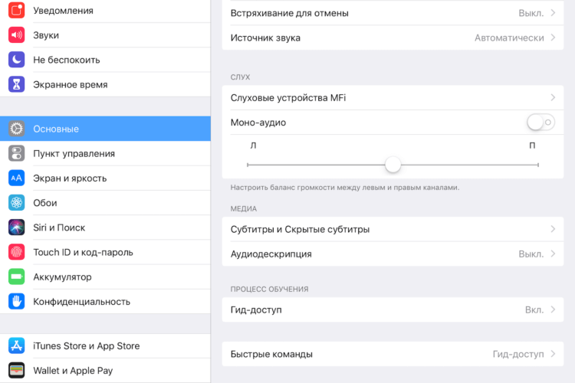This screenshot has width=575, height=383.
Task: Open Гид-доступ setting row
Action: tap(393, 309)
